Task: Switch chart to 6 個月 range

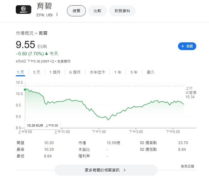Action: pos(75,72)
